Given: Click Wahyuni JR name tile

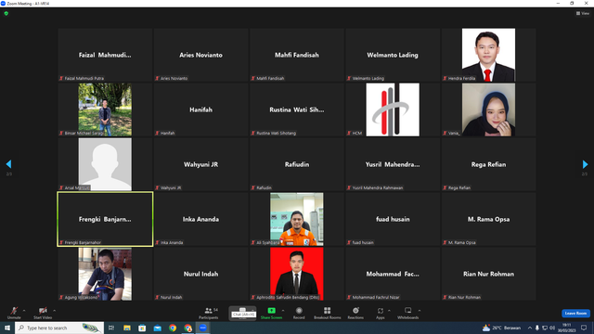Looking at the screenshot, I should pos(200,164).
